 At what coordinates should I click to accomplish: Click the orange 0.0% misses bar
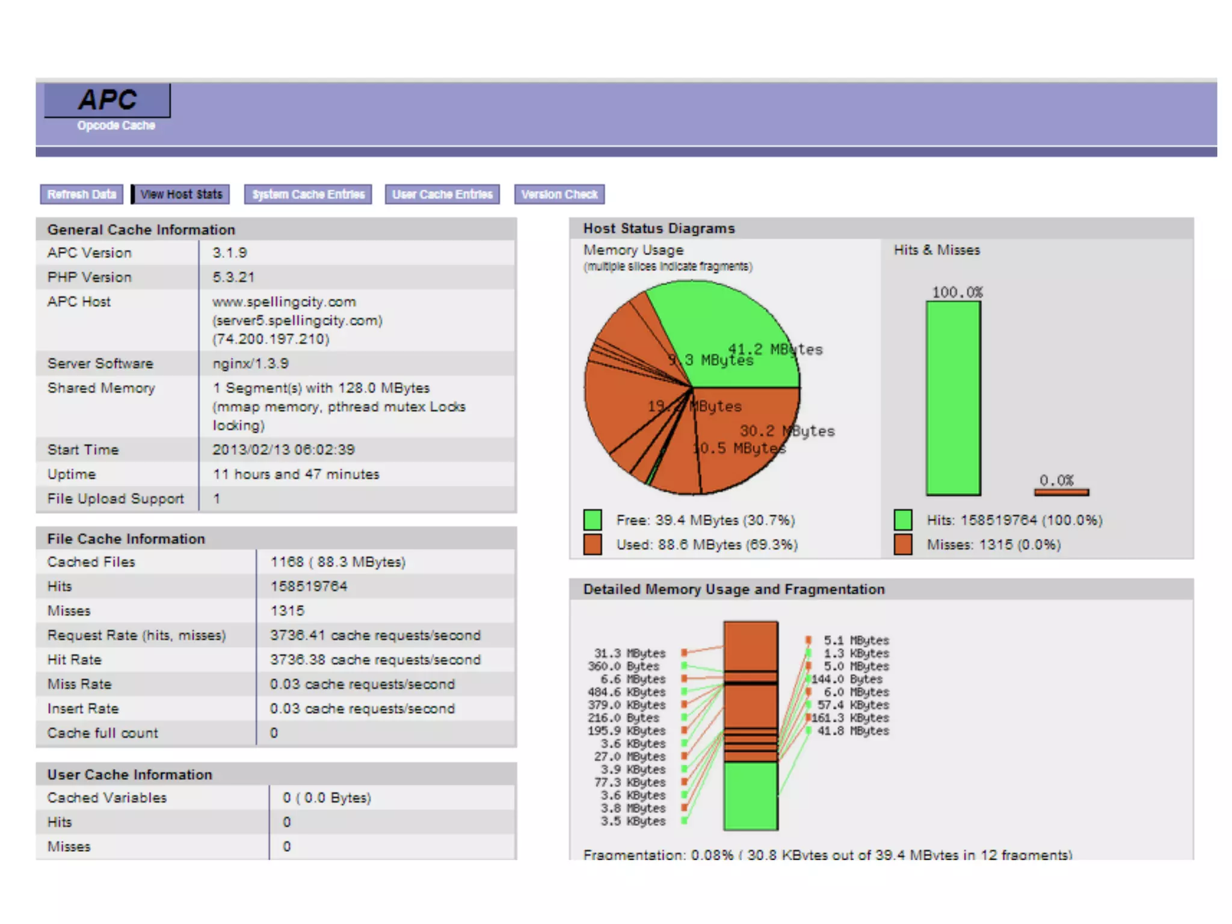click(1061, 493)
